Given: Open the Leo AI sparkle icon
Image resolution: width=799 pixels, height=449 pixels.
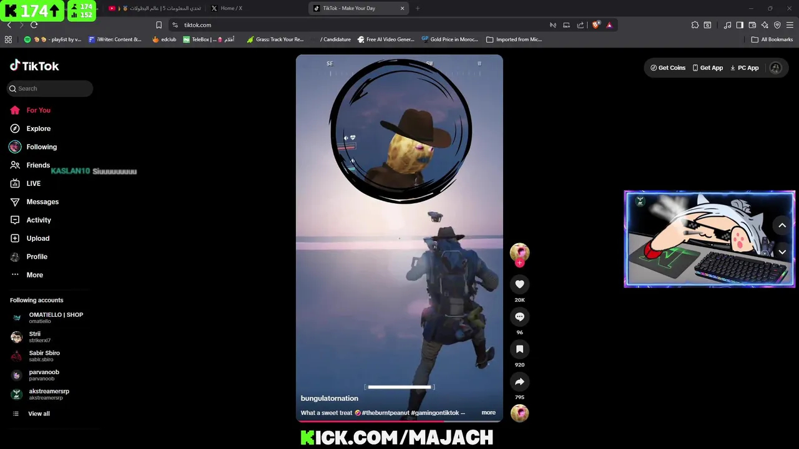Looking at the screenshot, I should (x=765, y=25).
